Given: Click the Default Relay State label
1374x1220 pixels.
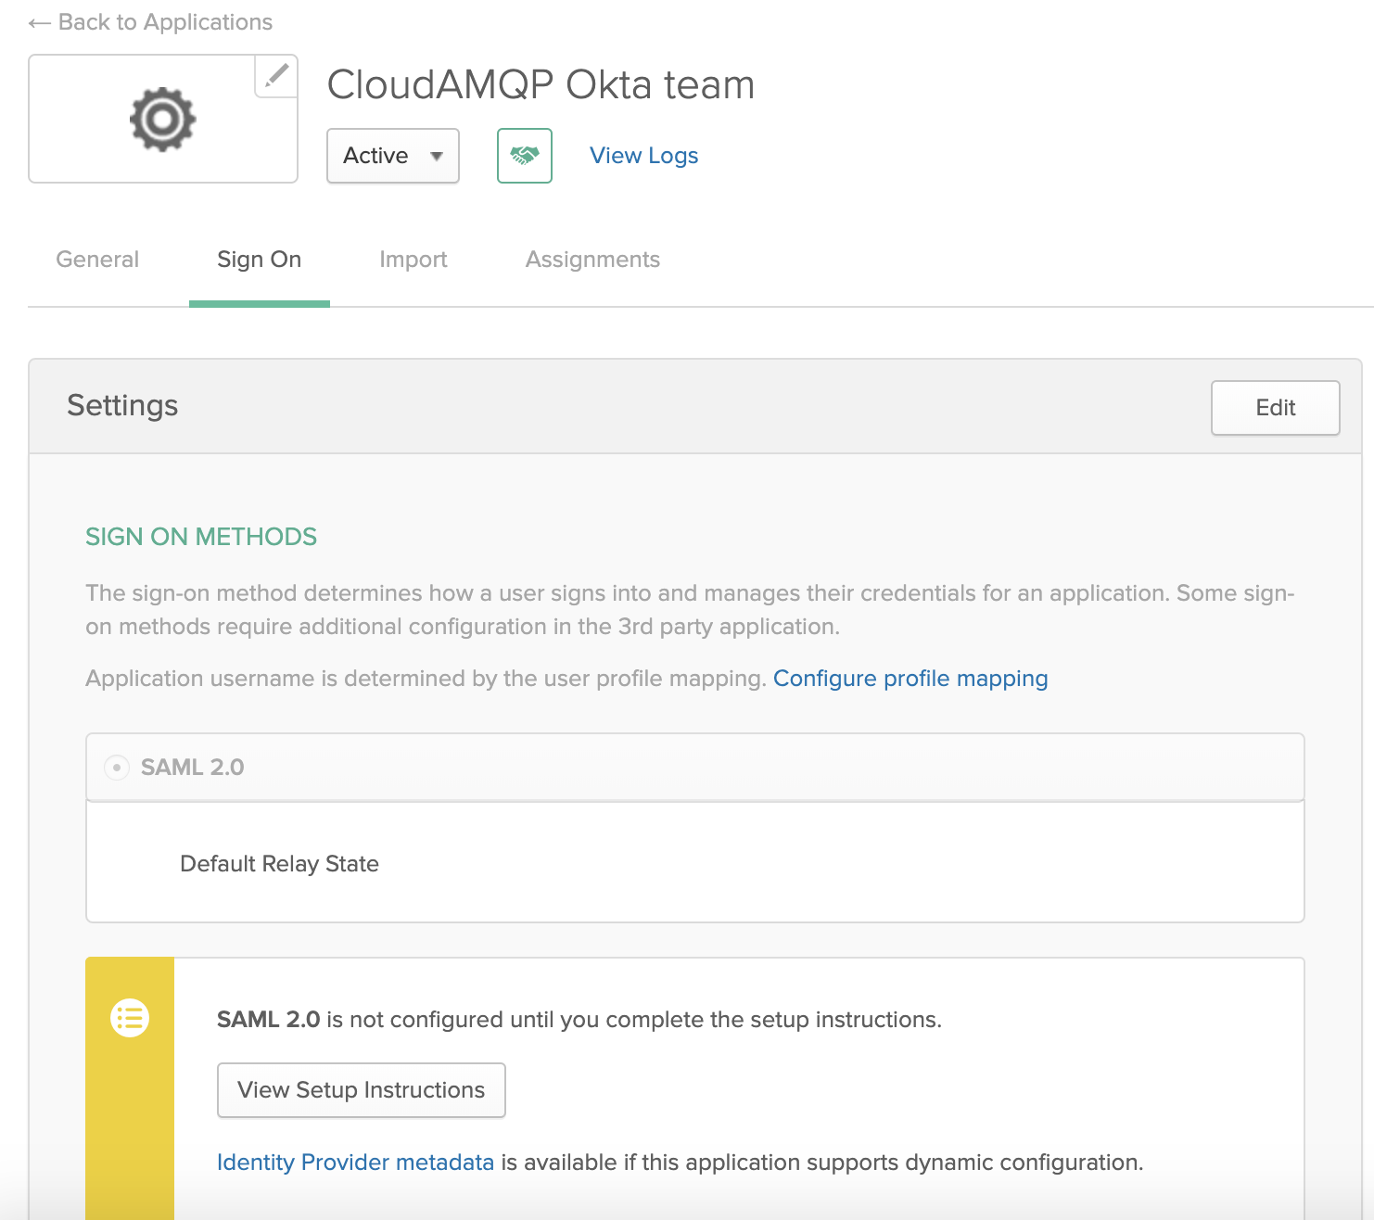Looking at the screenshot, I should tap(280, 864).
